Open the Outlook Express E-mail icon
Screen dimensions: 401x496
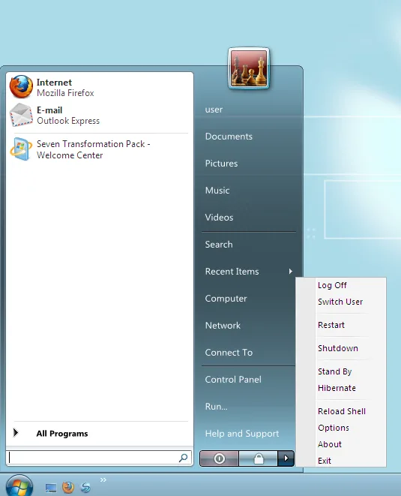[21, 115]
